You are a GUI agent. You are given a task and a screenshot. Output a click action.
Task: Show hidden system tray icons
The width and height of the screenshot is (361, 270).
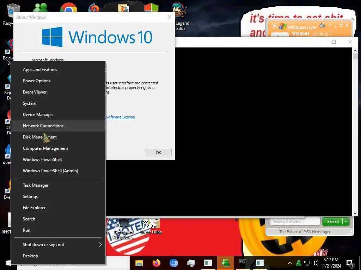point(290,263)
